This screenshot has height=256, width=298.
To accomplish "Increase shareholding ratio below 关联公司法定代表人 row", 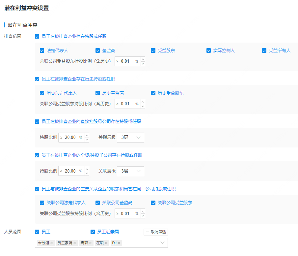I will (x=143, y=211).
